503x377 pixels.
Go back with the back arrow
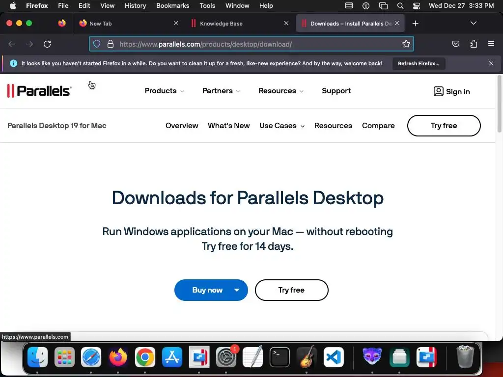12,44
